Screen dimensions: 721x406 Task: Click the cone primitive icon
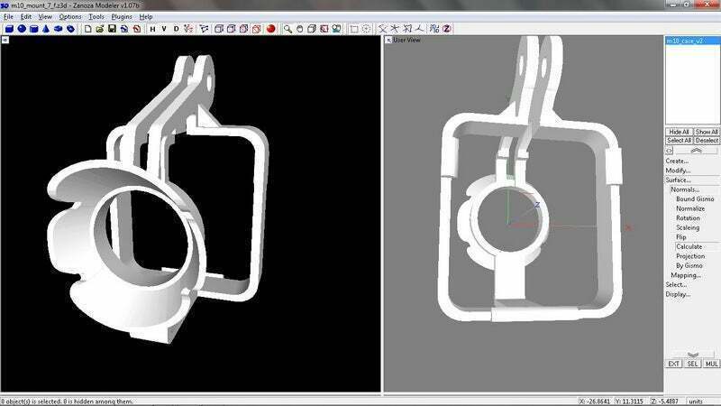pyautogui.click(x=46, y=28)
